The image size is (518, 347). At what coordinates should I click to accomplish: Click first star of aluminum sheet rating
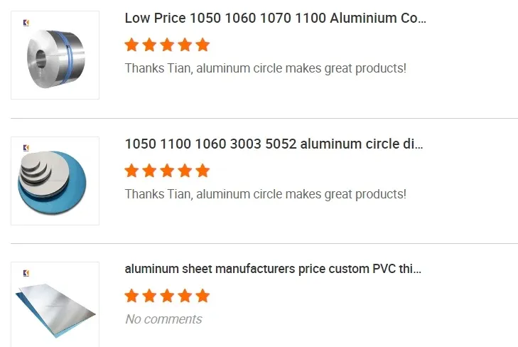point(131,296)
